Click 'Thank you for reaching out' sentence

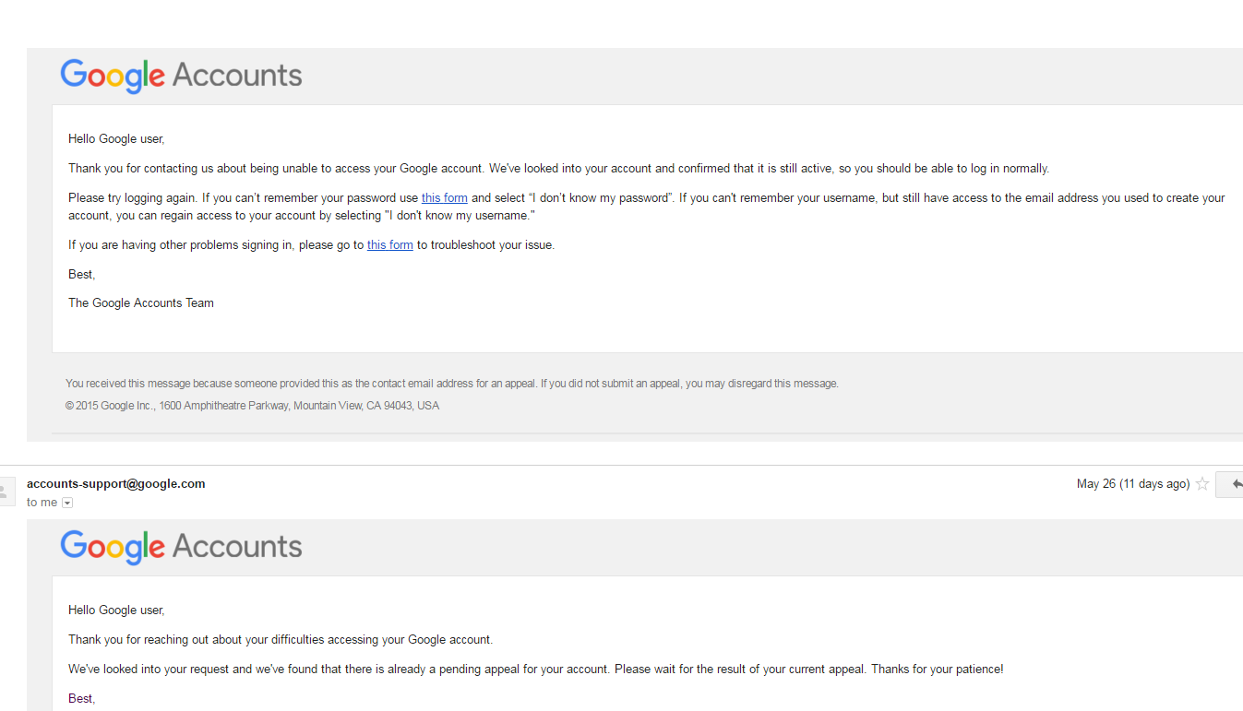coord(281,639)
